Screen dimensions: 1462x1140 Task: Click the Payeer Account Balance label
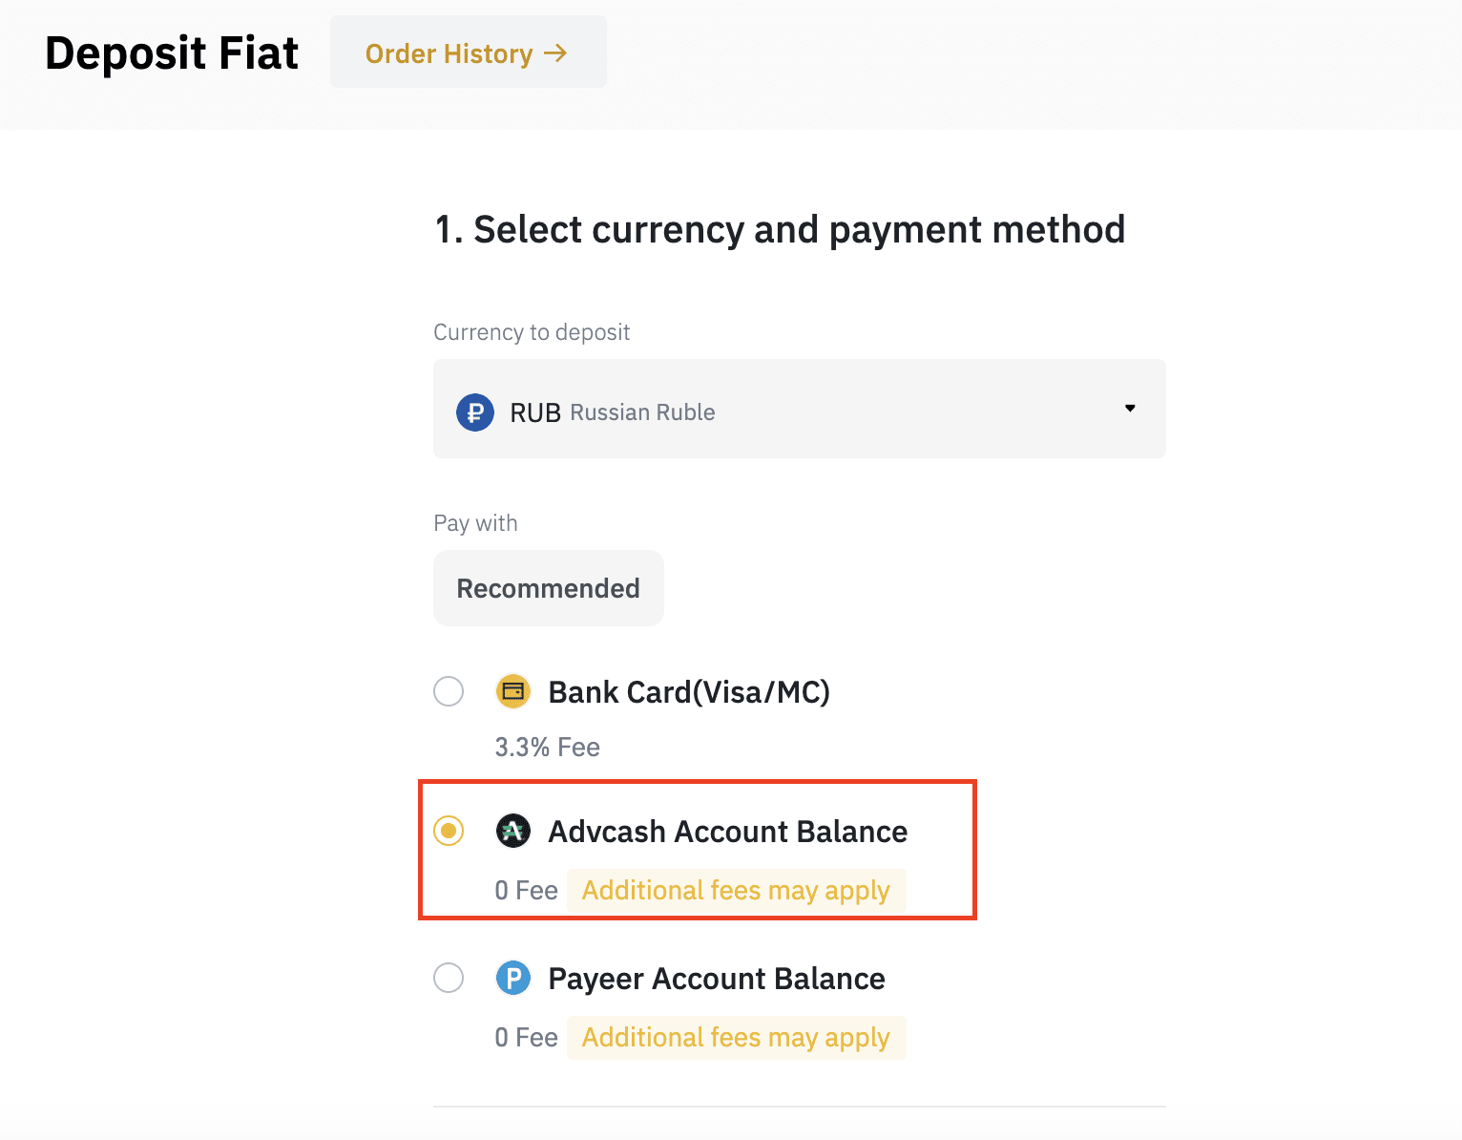717,979
